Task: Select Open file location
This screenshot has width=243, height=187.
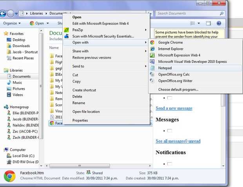Action: pos(86,112)
